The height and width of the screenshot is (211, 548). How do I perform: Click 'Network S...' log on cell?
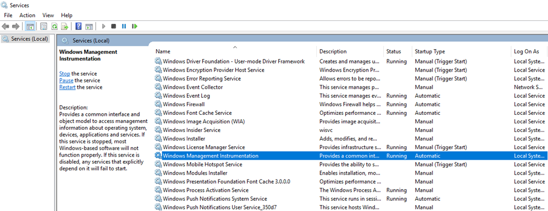coord(528,87)
